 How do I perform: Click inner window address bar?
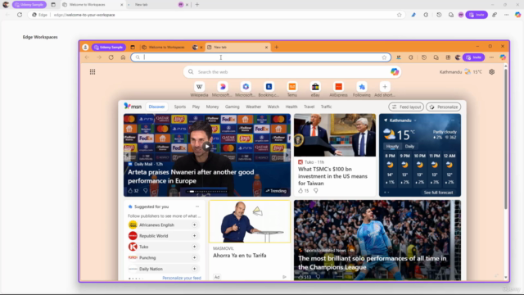coord(260,57)
